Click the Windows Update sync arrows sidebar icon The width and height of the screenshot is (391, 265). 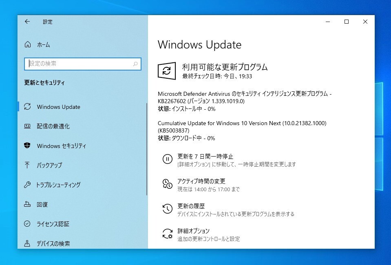tap(27, 107)
